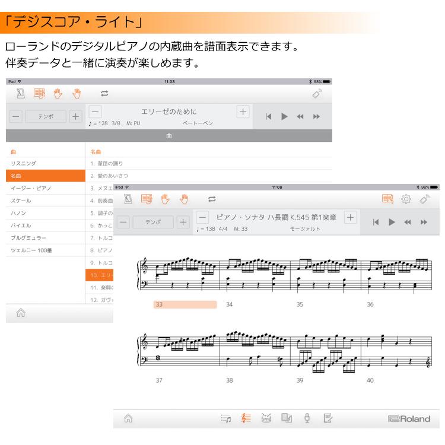Screen dimensions: 445x445
Task: Toggle metronome in the song list window
Action: 20,93
